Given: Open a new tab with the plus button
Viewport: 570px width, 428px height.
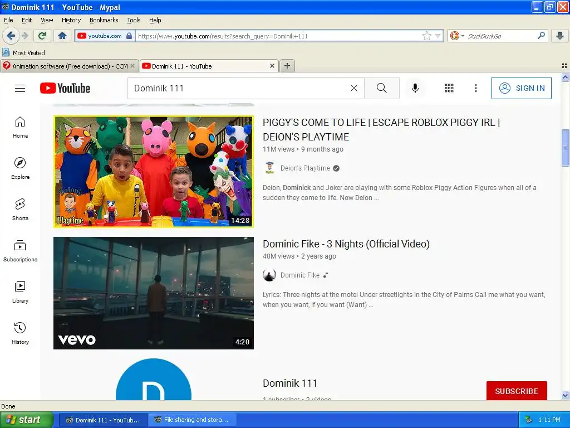Looking at the screenshot, I should 287,66.
